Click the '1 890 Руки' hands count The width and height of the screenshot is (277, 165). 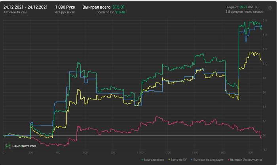coord(65,7)
